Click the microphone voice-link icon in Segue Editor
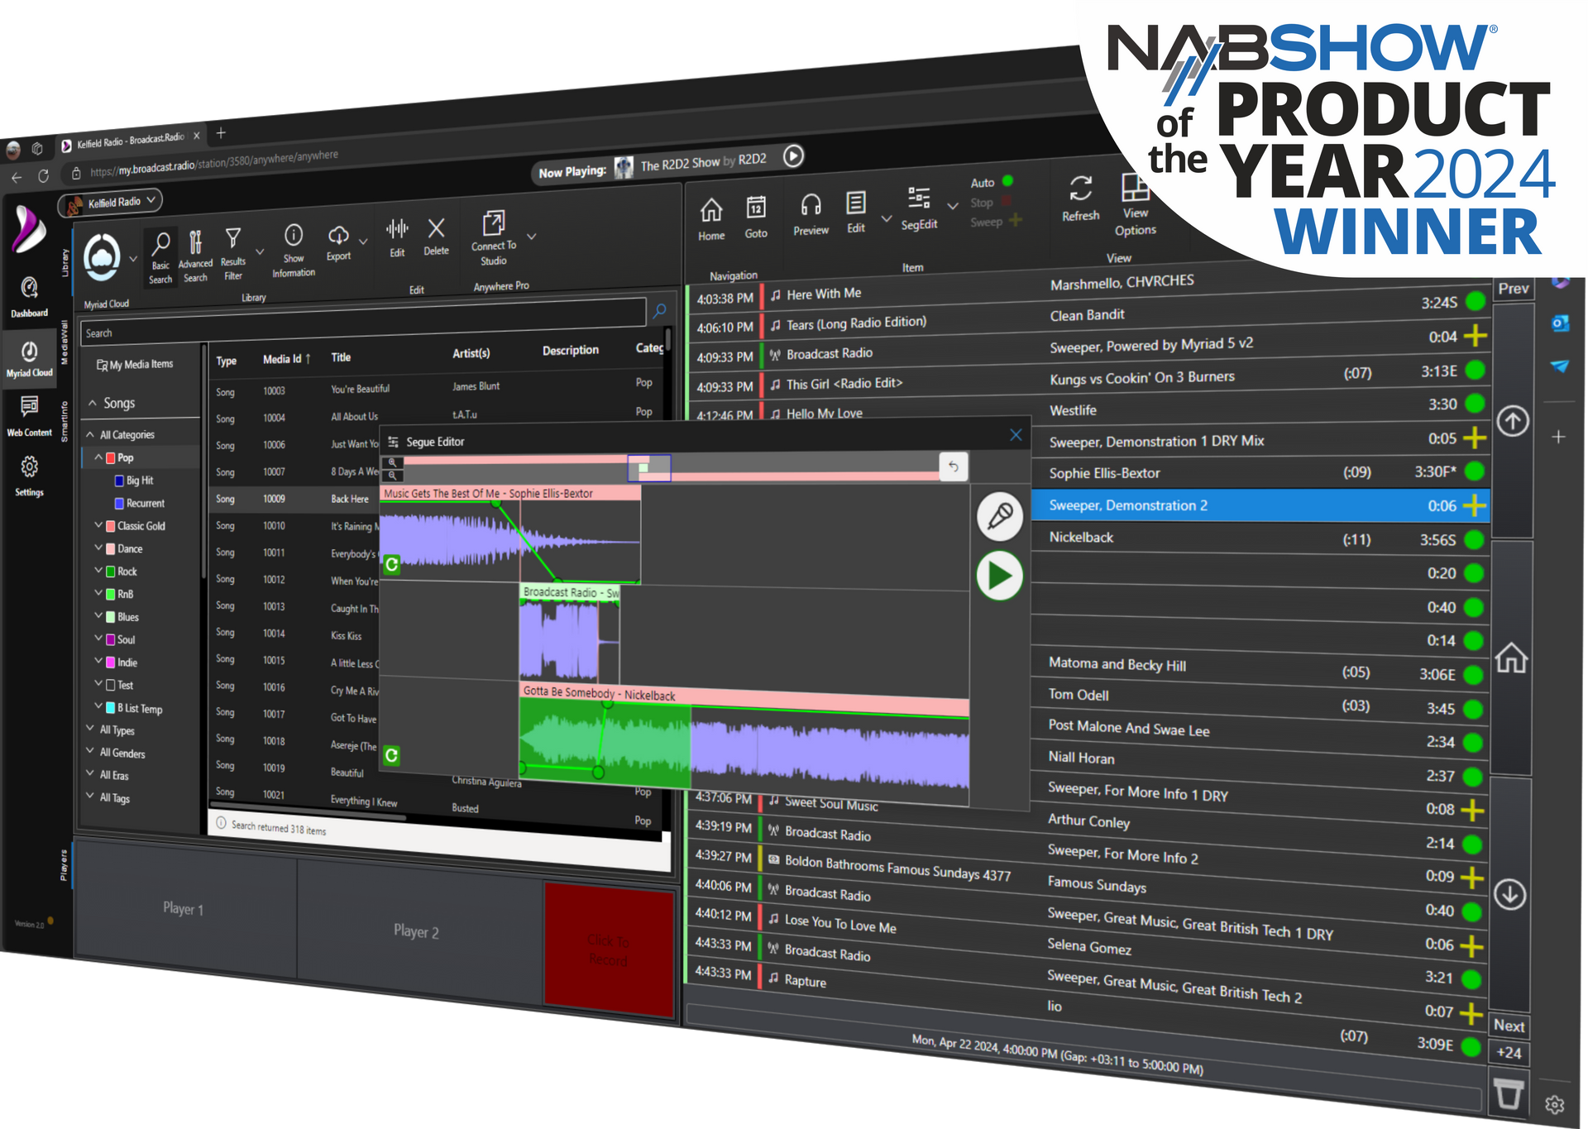The width and height of the screenshot is (1588, 1129). coord(999,516)
